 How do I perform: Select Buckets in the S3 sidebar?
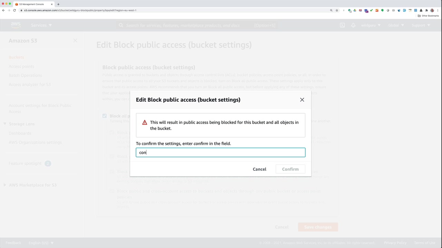[x=16, y=57]
